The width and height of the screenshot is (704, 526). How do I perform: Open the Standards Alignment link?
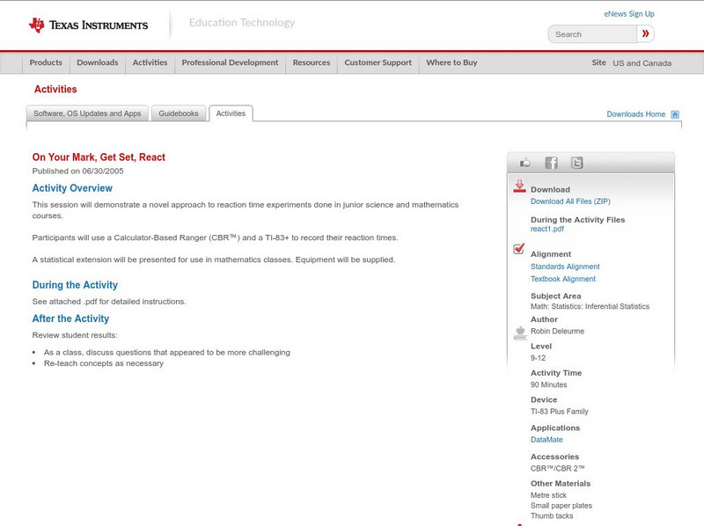pyautogui.click(x=565, y=267)
